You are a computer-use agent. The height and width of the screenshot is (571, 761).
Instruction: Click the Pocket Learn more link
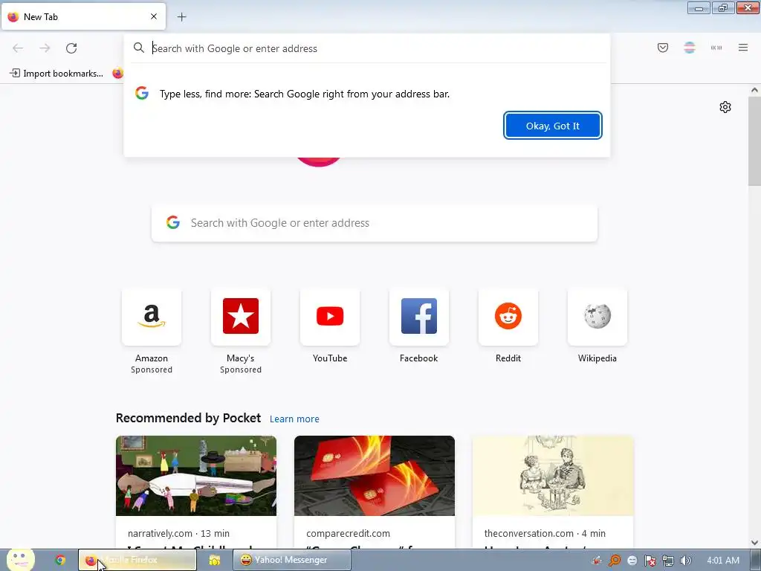294,419
